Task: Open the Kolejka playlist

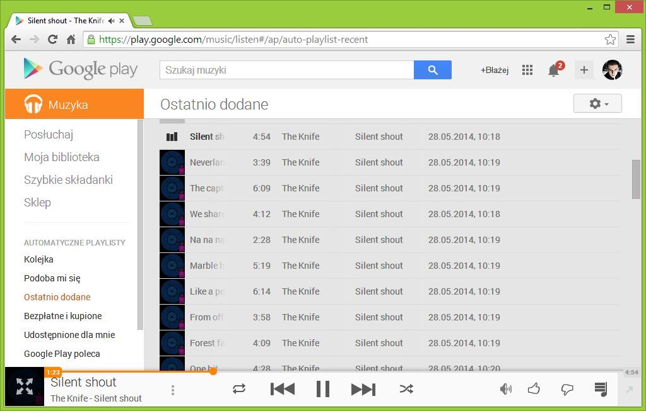Action: [38, 259]
